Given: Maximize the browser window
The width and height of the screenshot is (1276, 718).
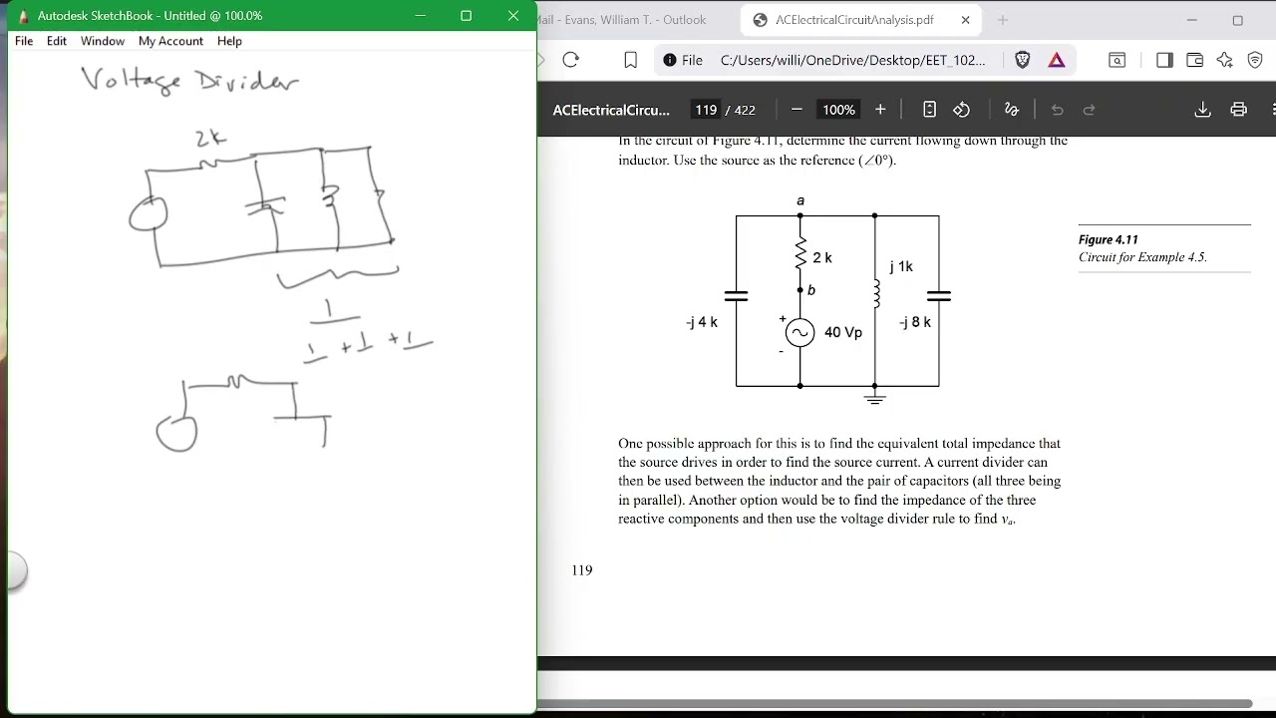Looking at the screenshot, I should pos(1238,20).
